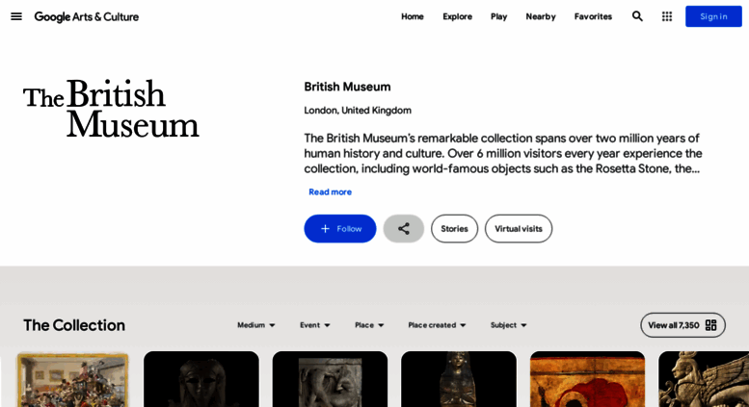Go to the Explore menu item
Screen dimensions: 749x407
[457, 16]
